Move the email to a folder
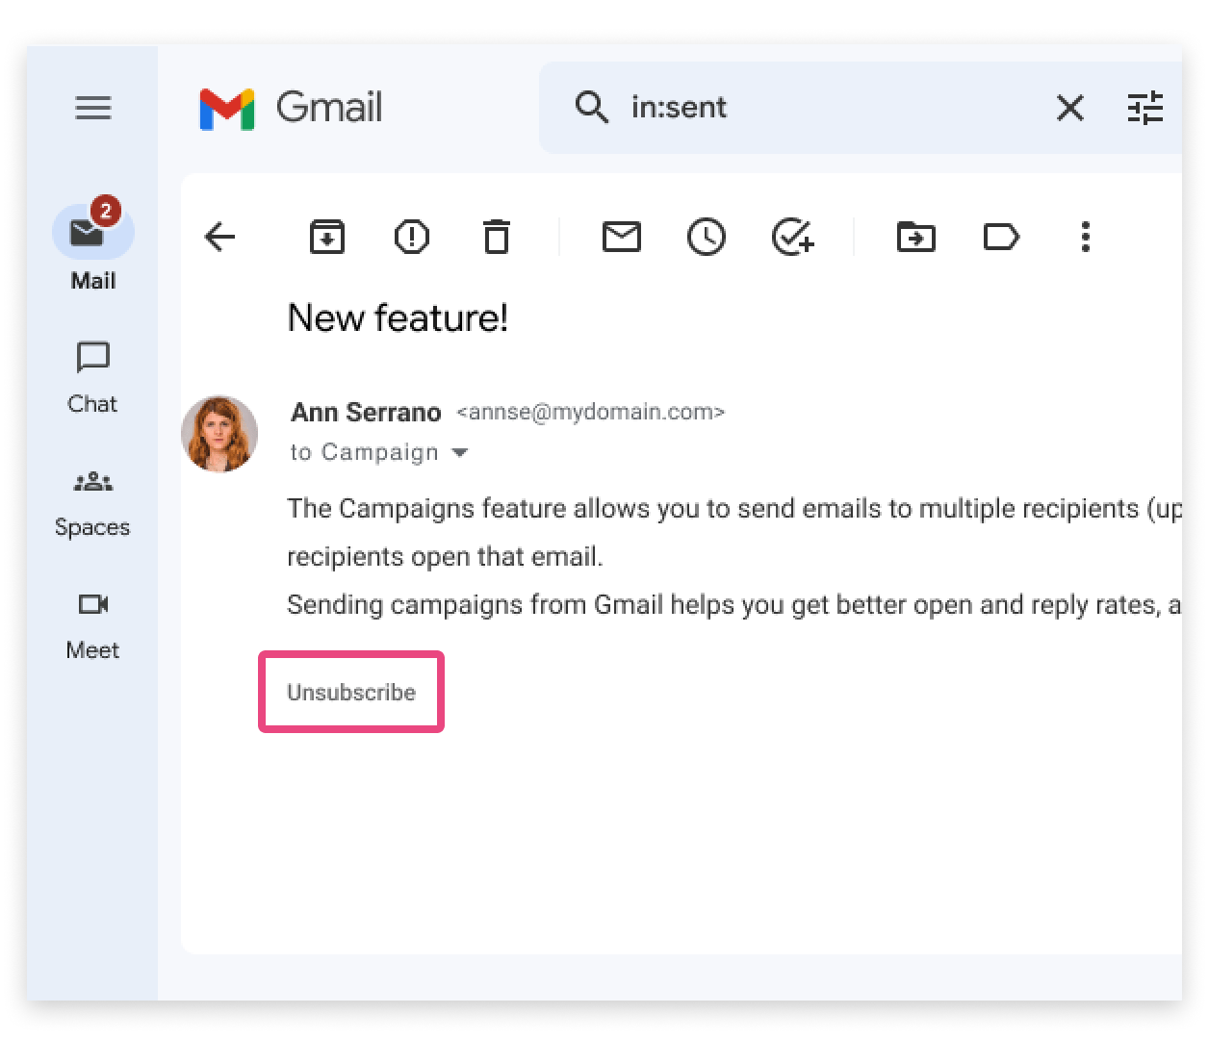The width and height of the screenshot is (1209, 1039). (915, 238)
